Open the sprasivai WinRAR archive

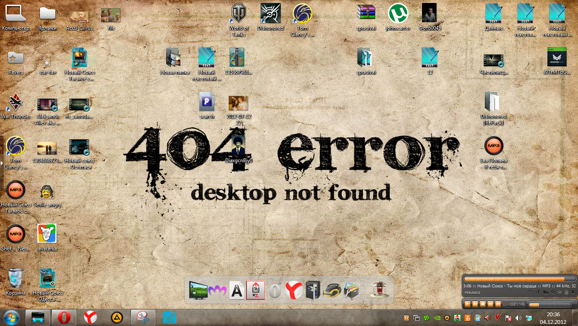point(366,17)
